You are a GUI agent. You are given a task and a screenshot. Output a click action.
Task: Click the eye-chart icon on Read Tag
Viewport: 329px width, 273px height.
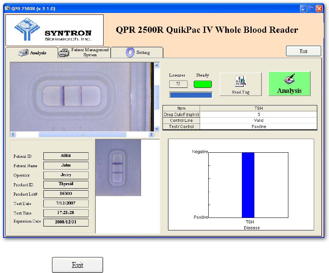coord(240,81)
